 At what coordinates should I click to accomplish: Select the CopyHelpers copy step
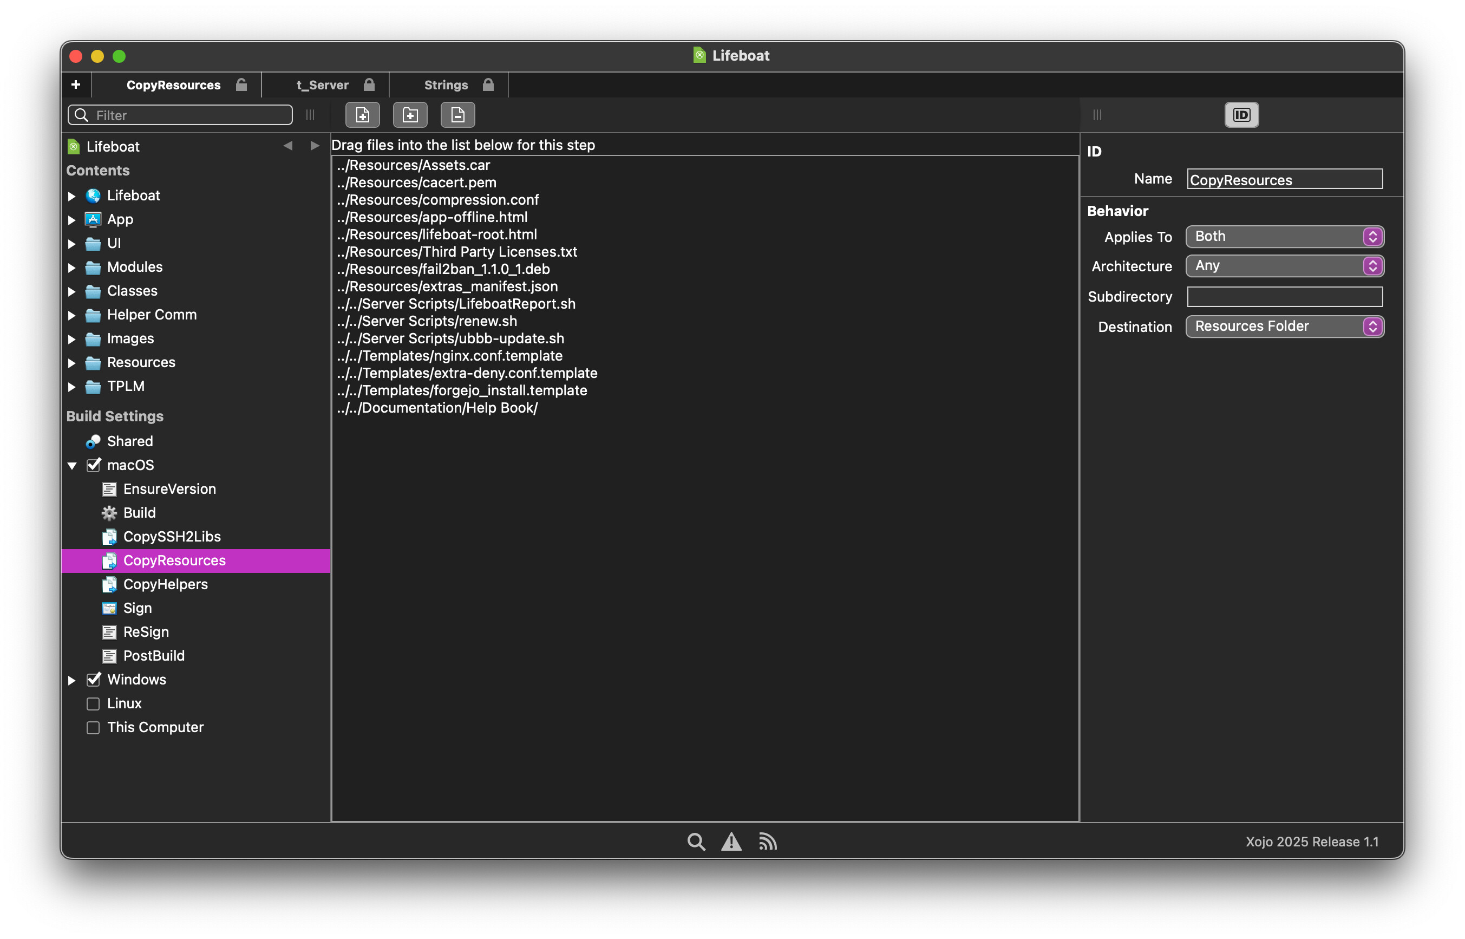point(165,584)
